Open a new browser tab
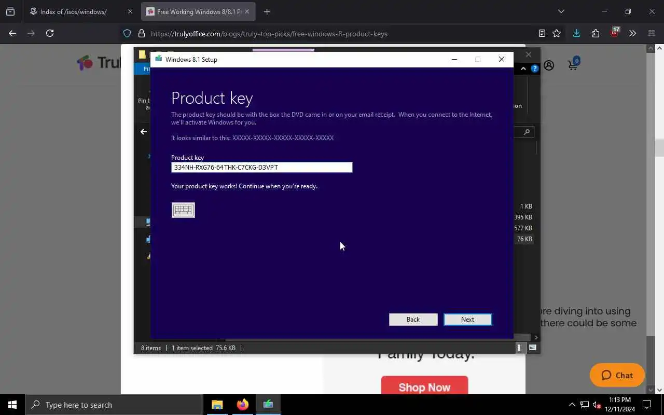The height and width of the screenshot is (415, 664). point(267,11)
